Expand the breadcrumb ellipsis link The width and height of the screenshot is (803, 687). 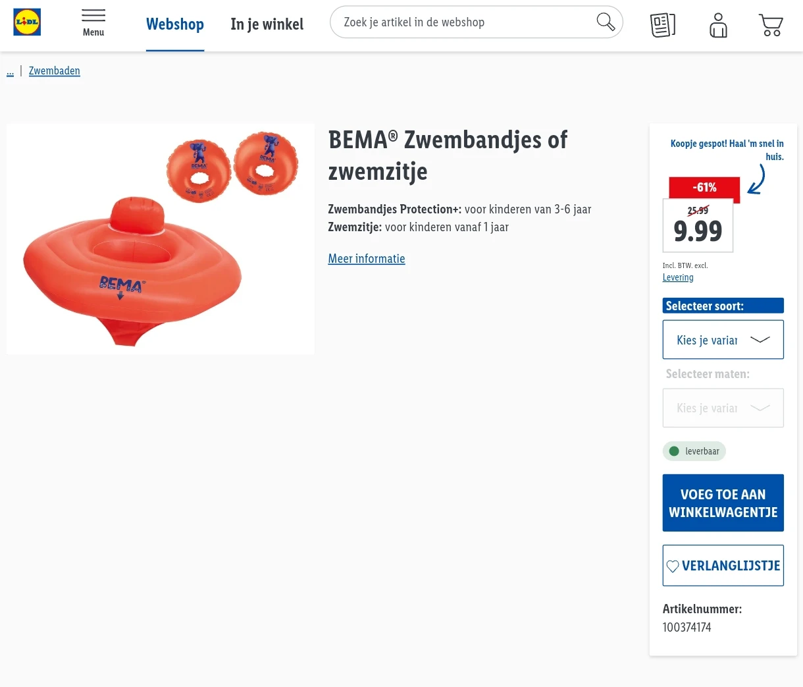(10, 71)
